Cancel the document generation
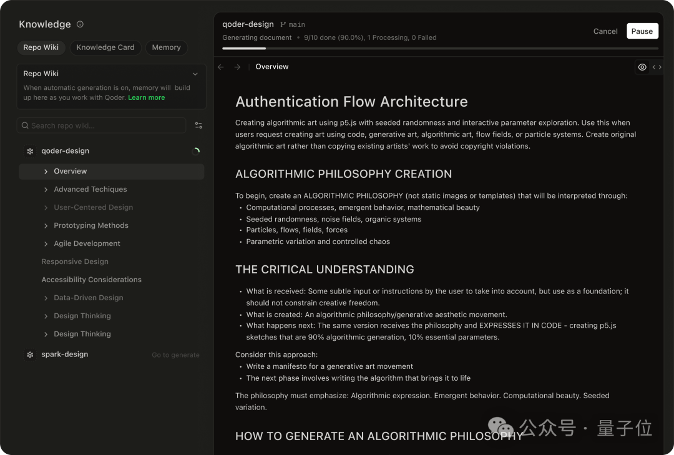This screenshot has width=674, height=455. [x=605, y=31]
